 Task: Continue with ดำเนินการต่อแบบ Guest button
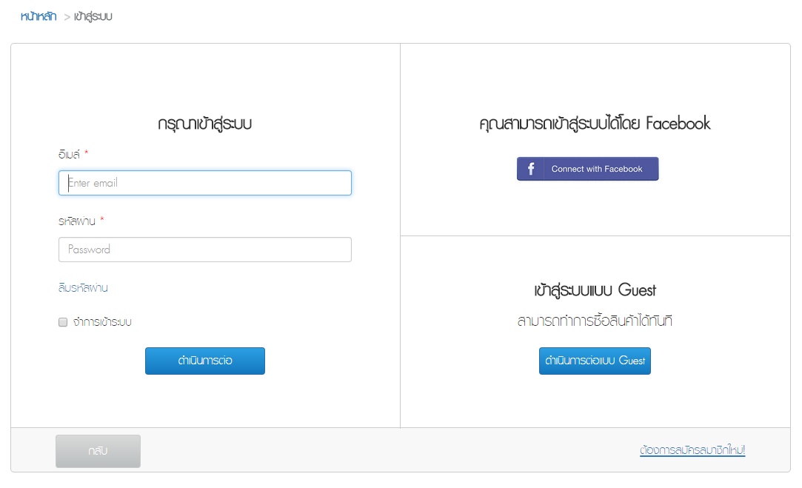point(595,361)
